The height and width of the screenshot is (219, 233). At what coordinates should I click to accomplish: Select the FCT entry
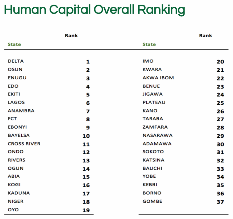pyautogui.click(x=12, y=119)
